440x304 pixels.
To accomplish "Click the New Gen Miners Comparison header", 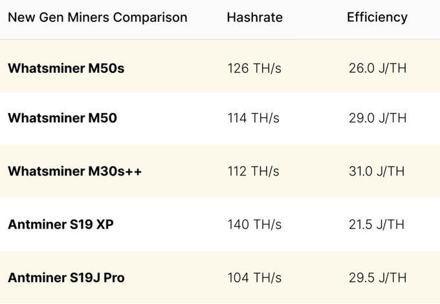I will (97, 17).
